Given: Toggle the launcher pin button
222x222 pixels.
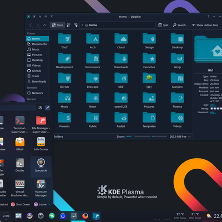Looking at the screenshot, I should pos(48,108).
